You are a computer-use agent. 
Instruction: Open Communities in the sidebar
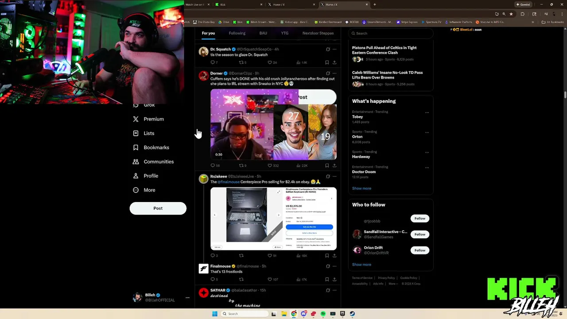[x=153, y=162]
